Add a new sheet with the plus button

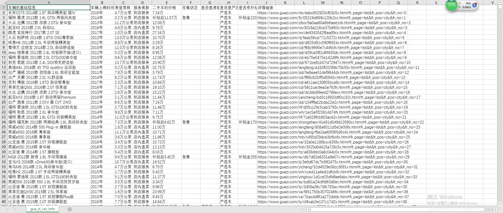[x=70, y=209]
